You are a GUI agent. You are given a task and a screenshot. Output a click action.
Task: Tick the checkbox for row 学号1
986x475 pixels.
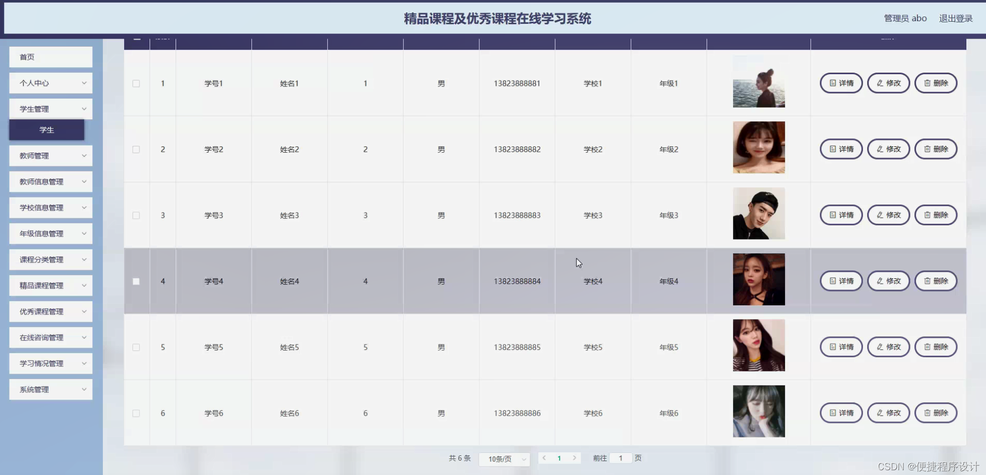(x=136, y=84)
